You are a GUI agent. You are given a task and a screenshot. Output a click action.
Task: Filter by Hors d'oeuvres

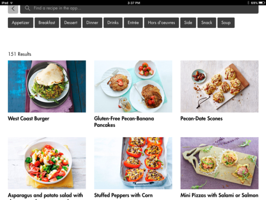coord(161,23)
